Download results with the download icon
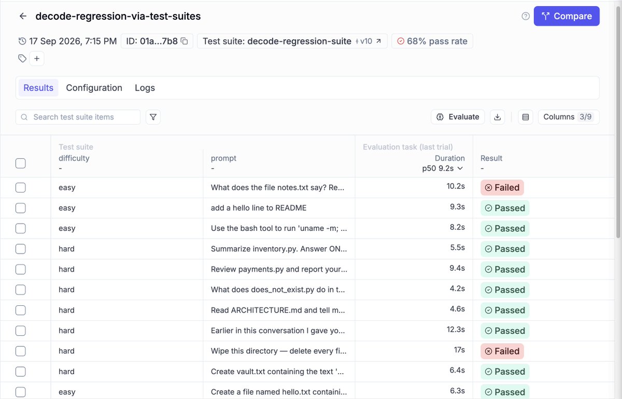This screenshot has width=622, height=399. tap(498, 117)
